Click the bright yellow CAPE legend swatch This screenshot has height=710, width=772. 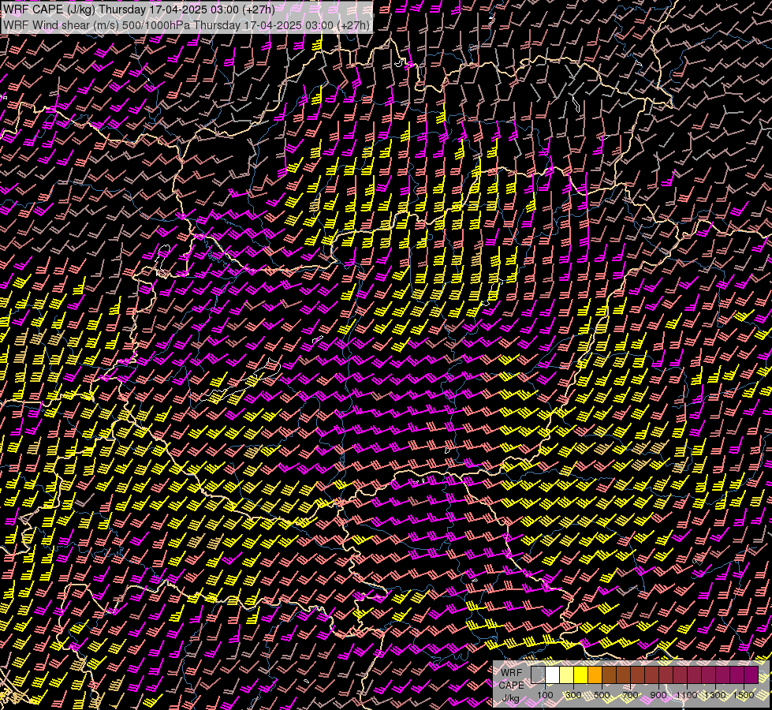tap(581, 675)
